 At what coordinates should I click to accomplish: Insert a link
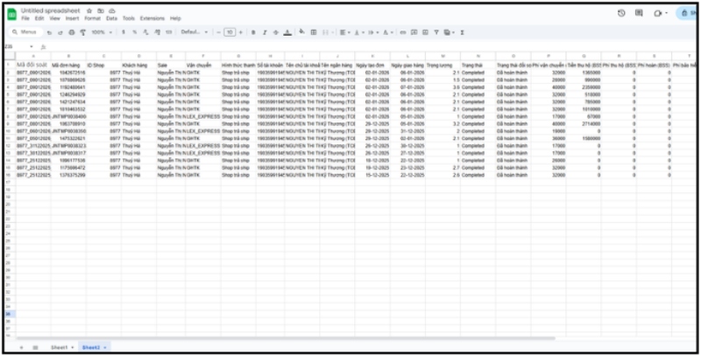point(403,32)
